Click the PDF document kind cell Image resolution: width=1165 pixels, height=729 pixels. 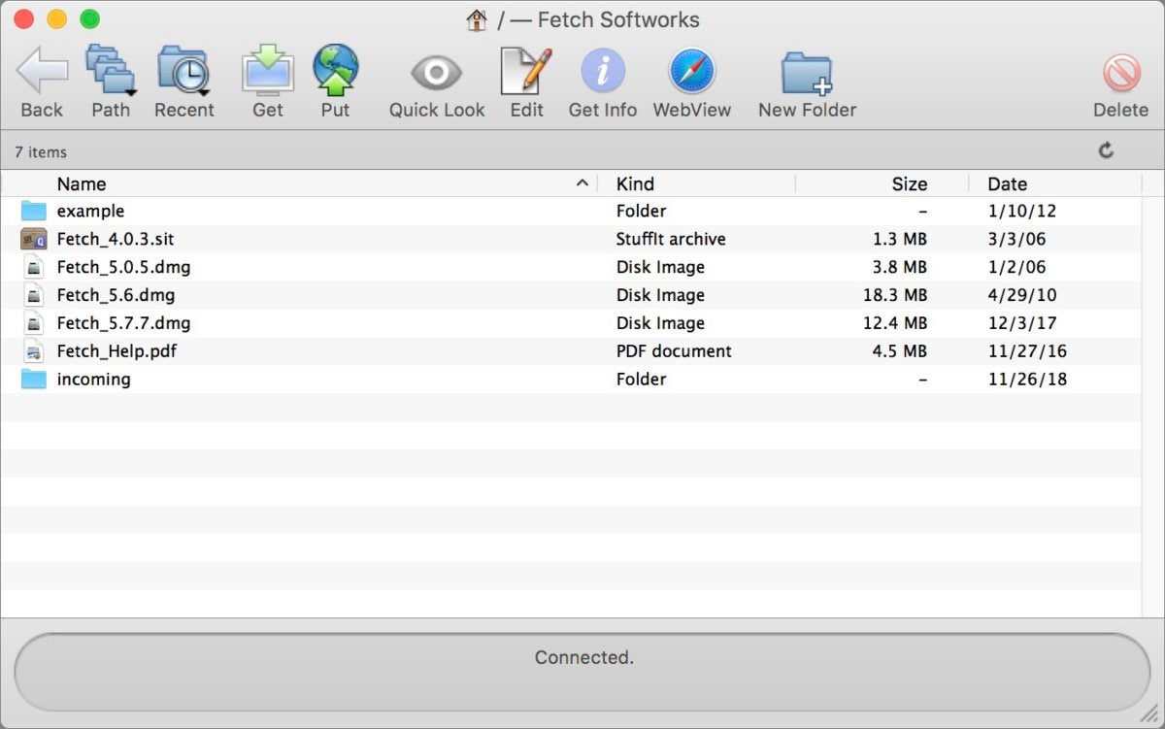(x=674, y=351)
